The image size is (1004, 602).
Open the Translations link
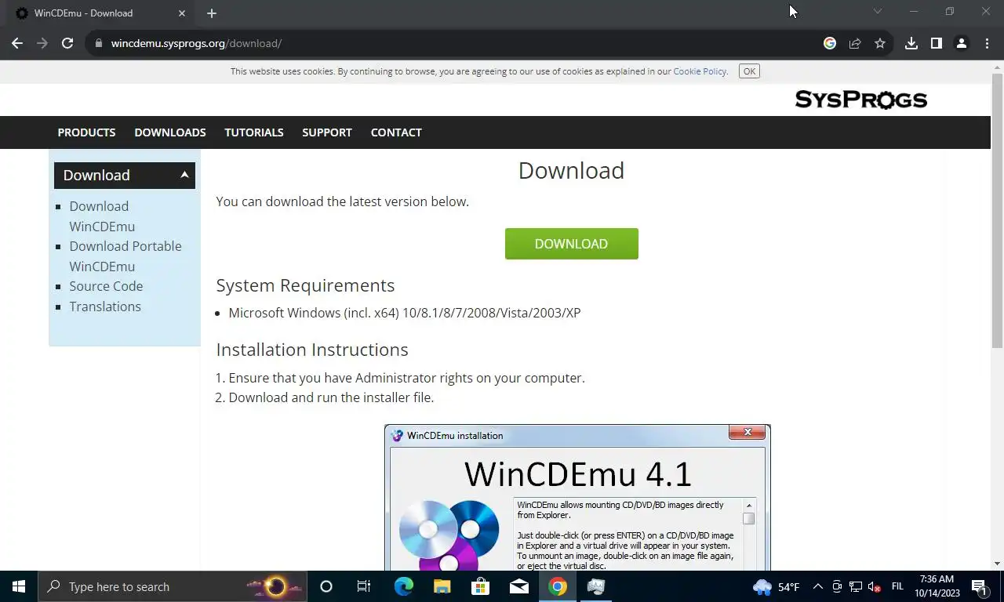pos(105,306)
